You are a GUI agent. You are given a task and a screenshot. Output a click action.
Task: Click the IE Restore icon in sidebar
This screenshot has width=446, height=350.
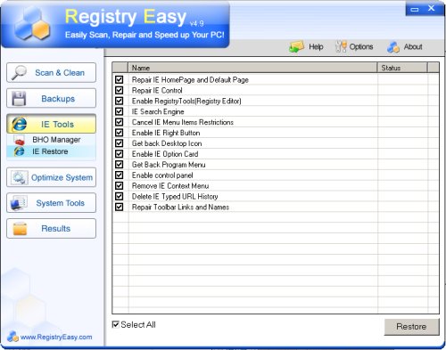(19, 151)
